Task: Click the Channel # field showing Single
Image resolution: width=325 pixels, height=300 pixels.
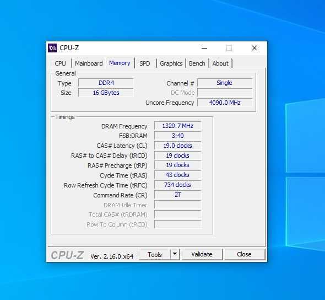Action: point(225,83)
